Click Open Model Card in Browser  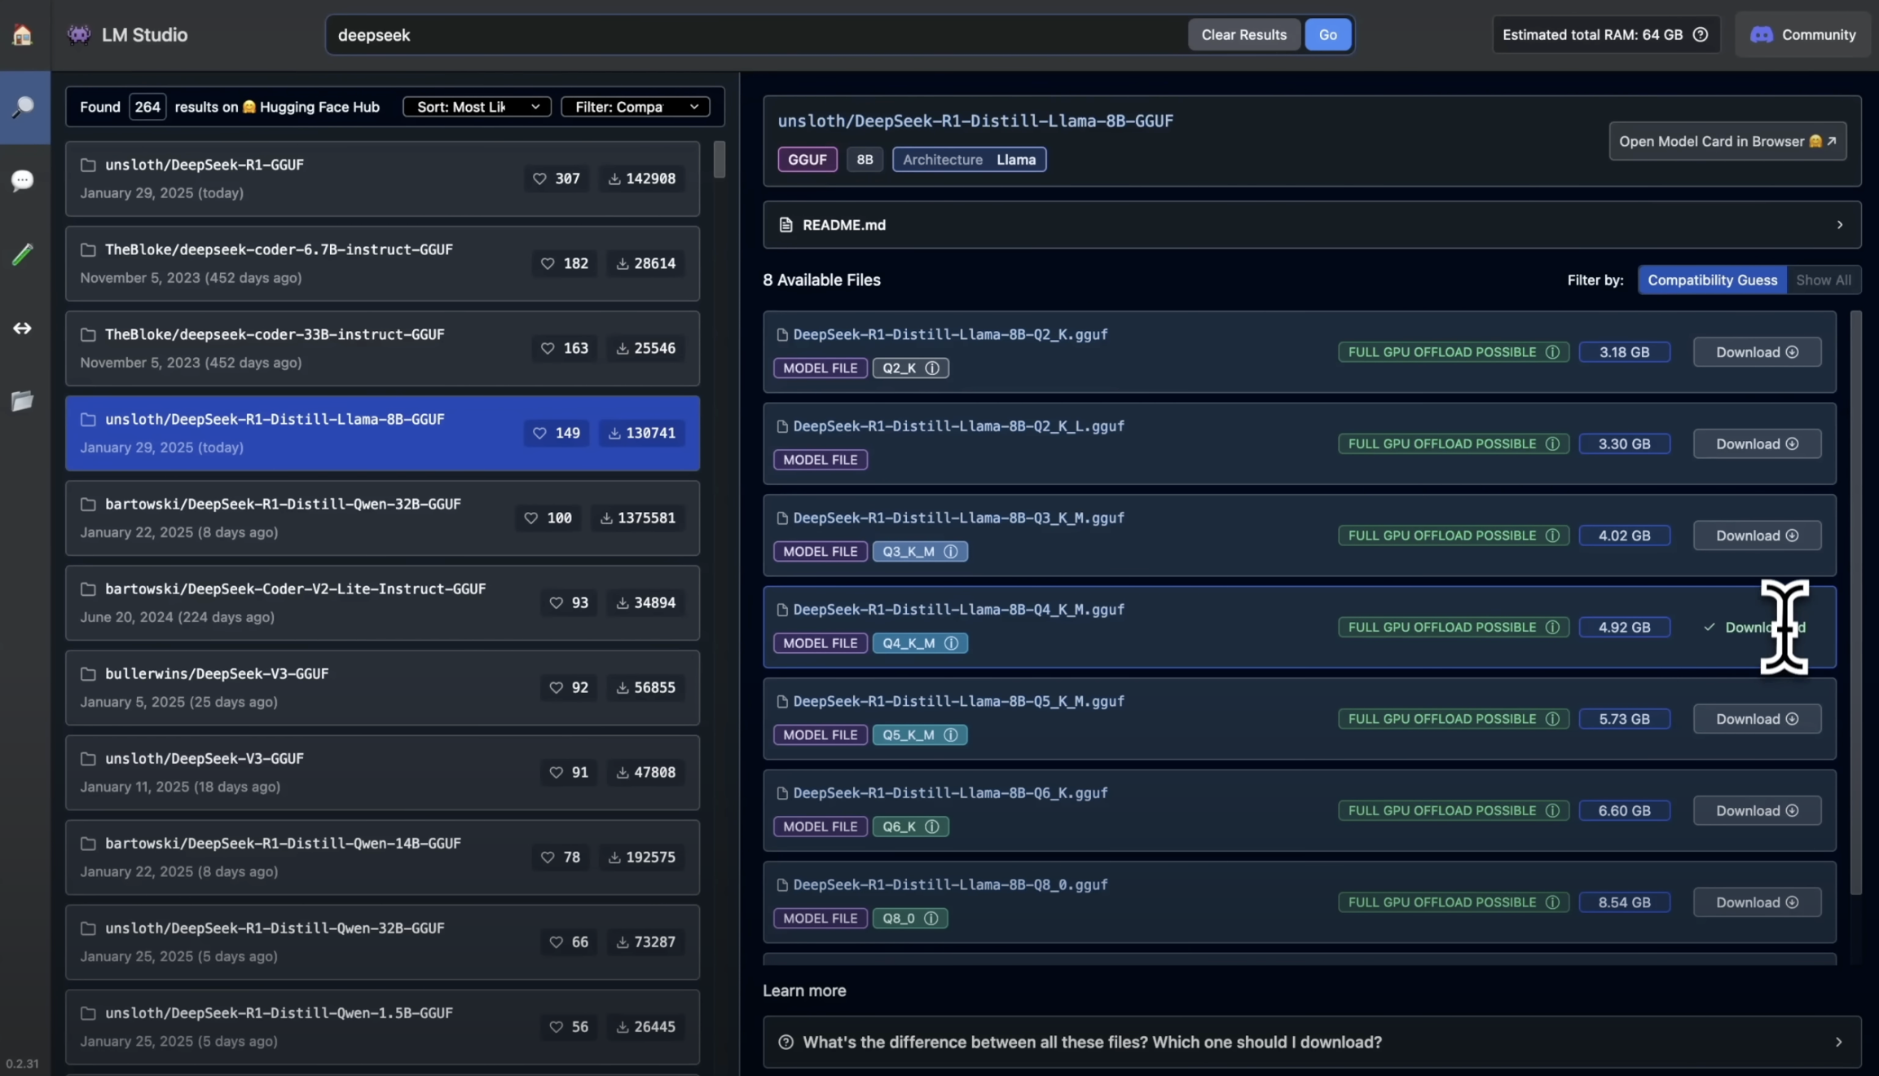pos(1727,141)
